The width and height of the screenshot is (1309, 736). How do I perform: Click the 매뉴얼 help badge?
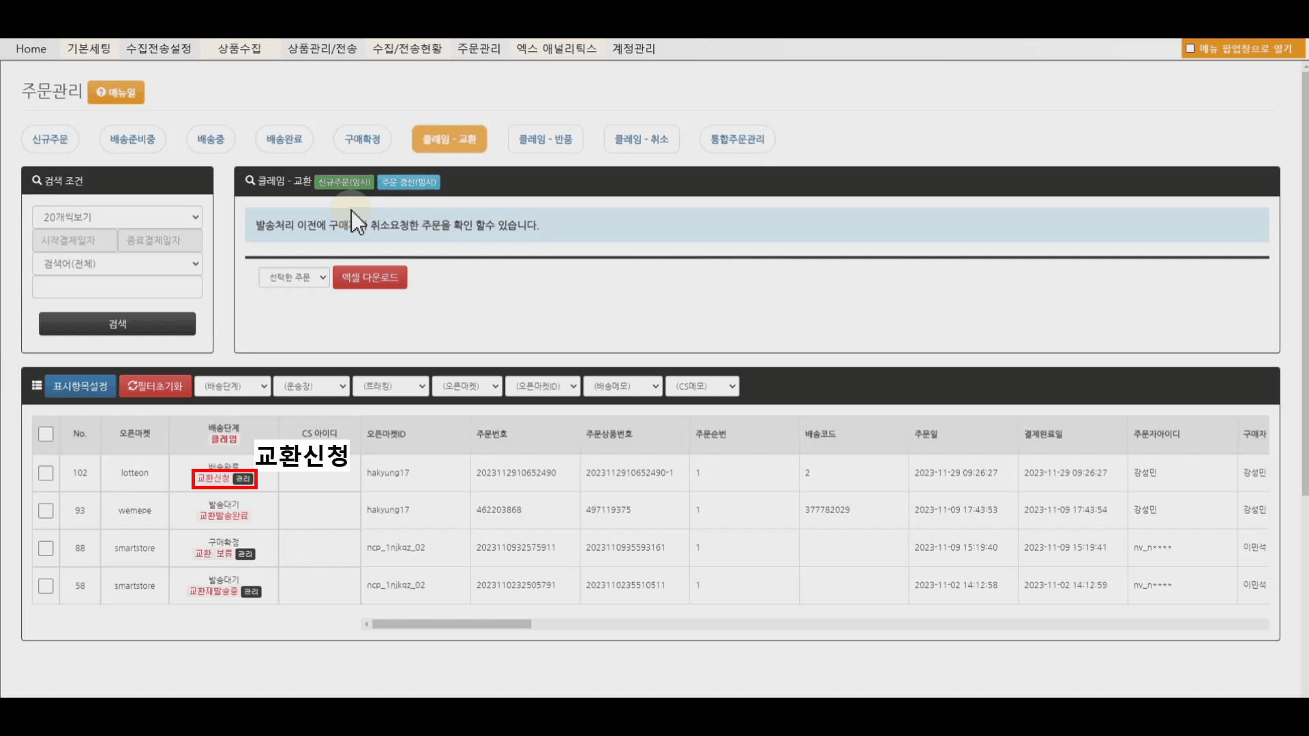[116, 93]
